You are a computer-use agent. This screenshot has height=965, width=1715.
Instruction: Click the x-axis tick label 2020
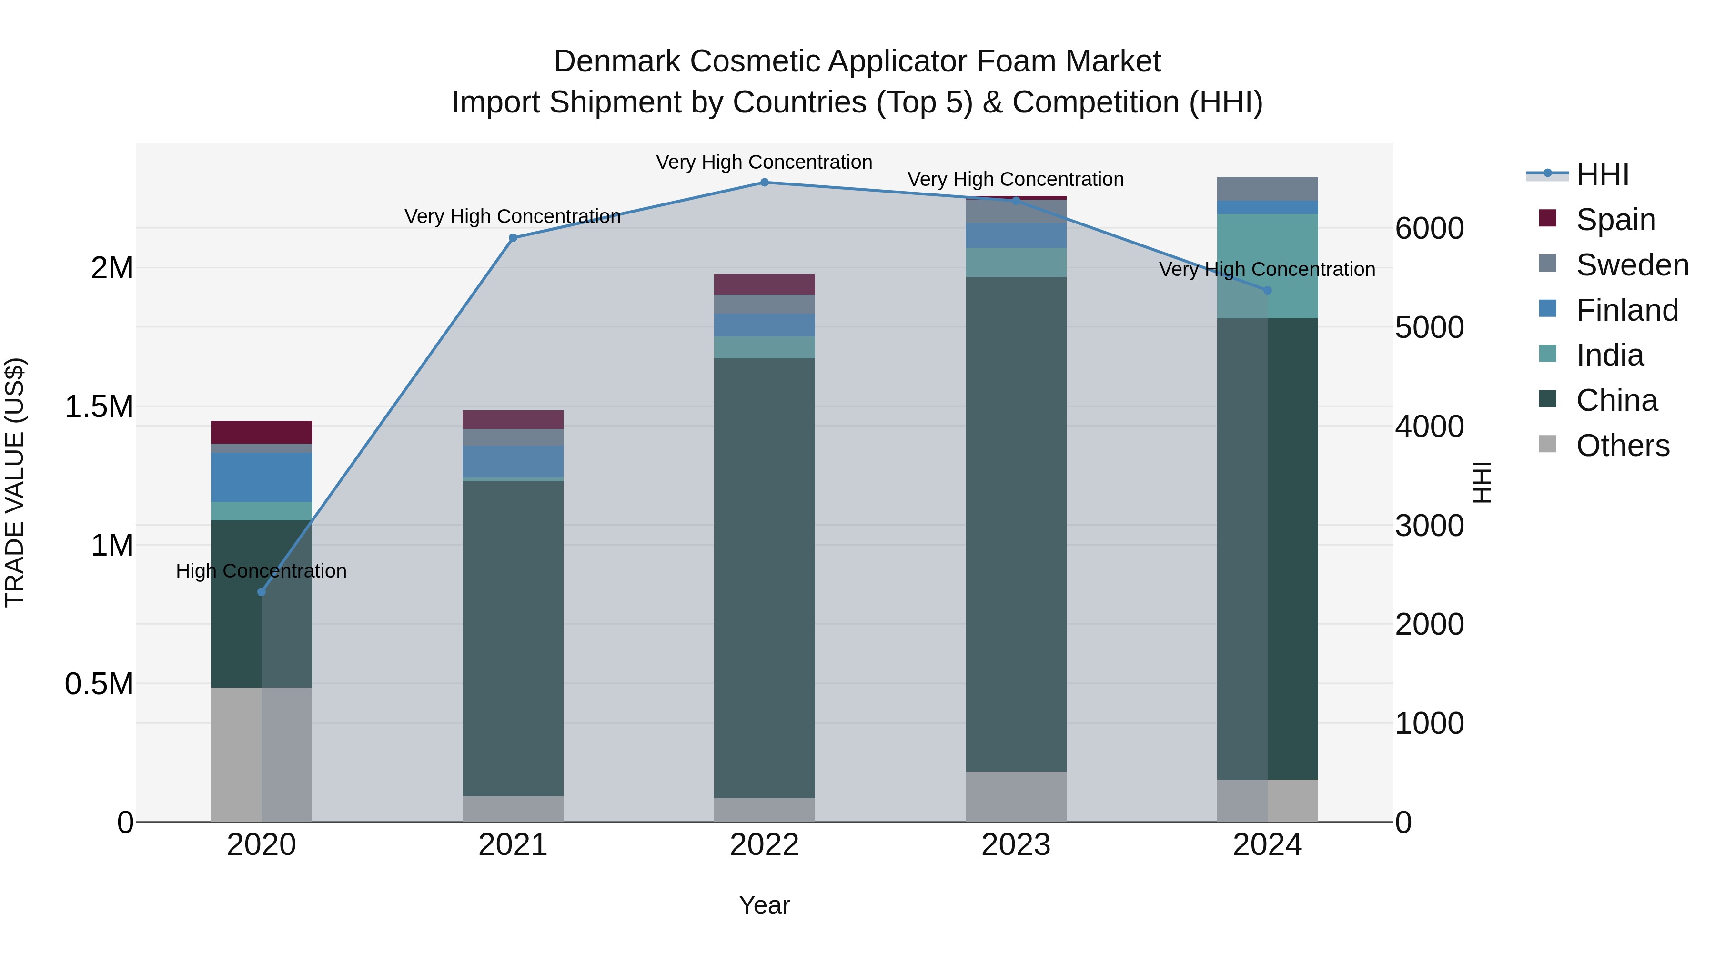(x=262, y=845)
